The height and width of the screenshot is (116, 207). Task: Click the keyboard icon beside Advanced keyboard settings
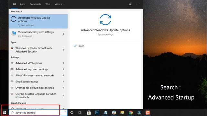[x=12, y=69]
